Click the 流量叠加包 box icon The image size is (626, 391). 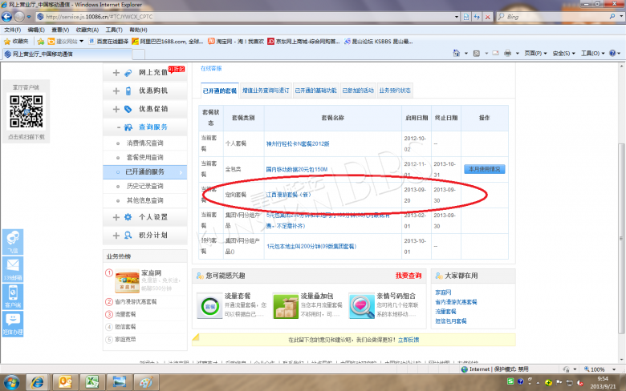[285, 305]
